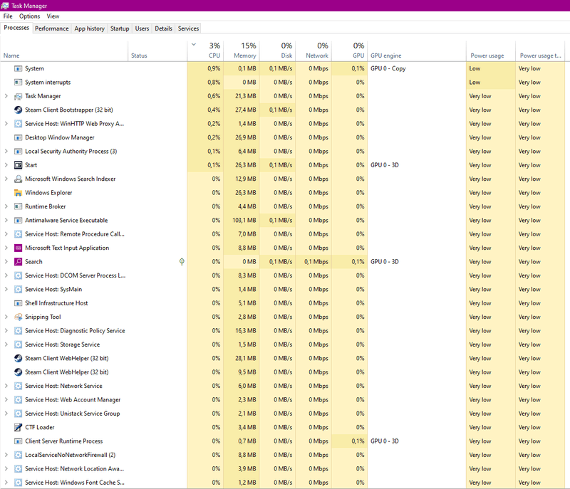Open the Options menu
This screenshot has height=489, width=570.
tap(29, 16)
